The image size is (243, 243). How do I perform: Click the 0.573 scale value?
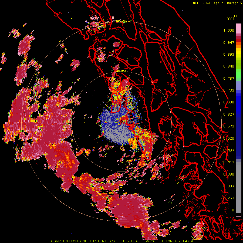point(229,126)
